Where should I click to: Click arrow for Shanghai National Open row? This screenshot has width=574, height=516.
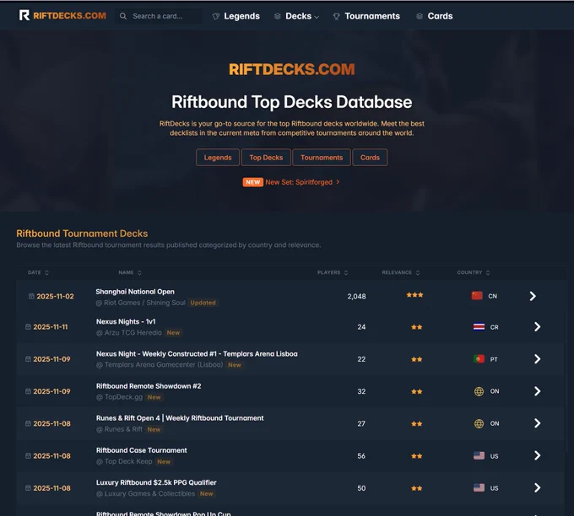533,296
